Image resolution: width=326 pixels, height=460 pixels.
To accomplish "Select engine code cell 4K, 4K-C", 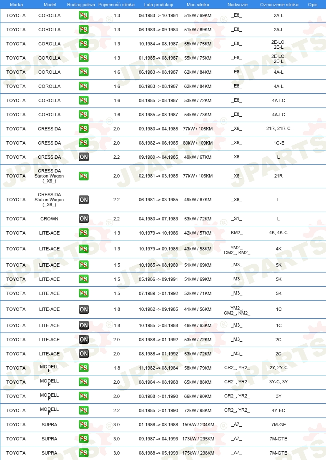I will pyautogui.click(x=278, y=232).
